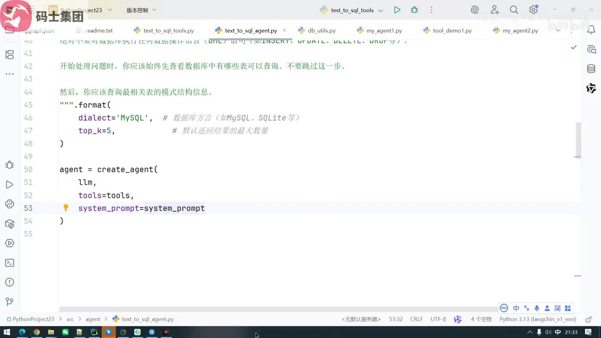
Task: Open the Git tool window
Action: pyautogui.click(x=9, y=301)
